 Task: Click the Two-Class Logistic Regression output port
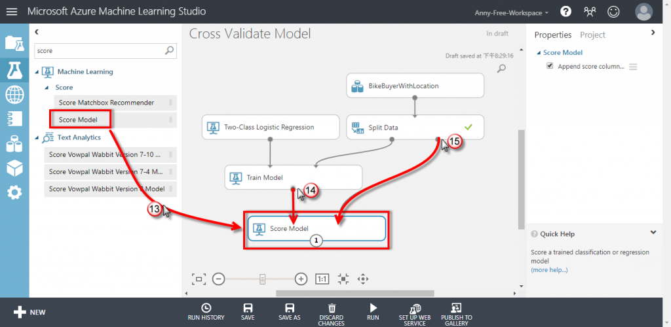(271, 139)
